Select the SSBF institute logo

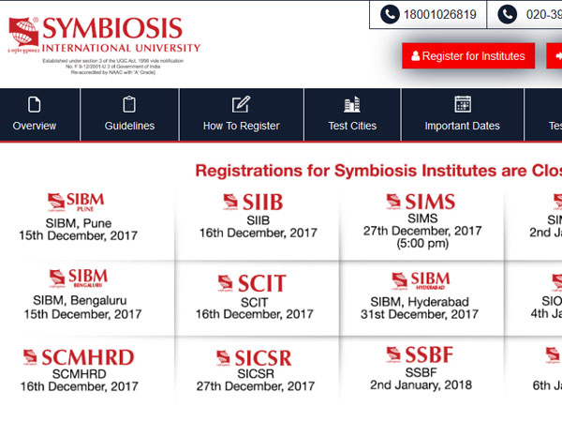420,355
